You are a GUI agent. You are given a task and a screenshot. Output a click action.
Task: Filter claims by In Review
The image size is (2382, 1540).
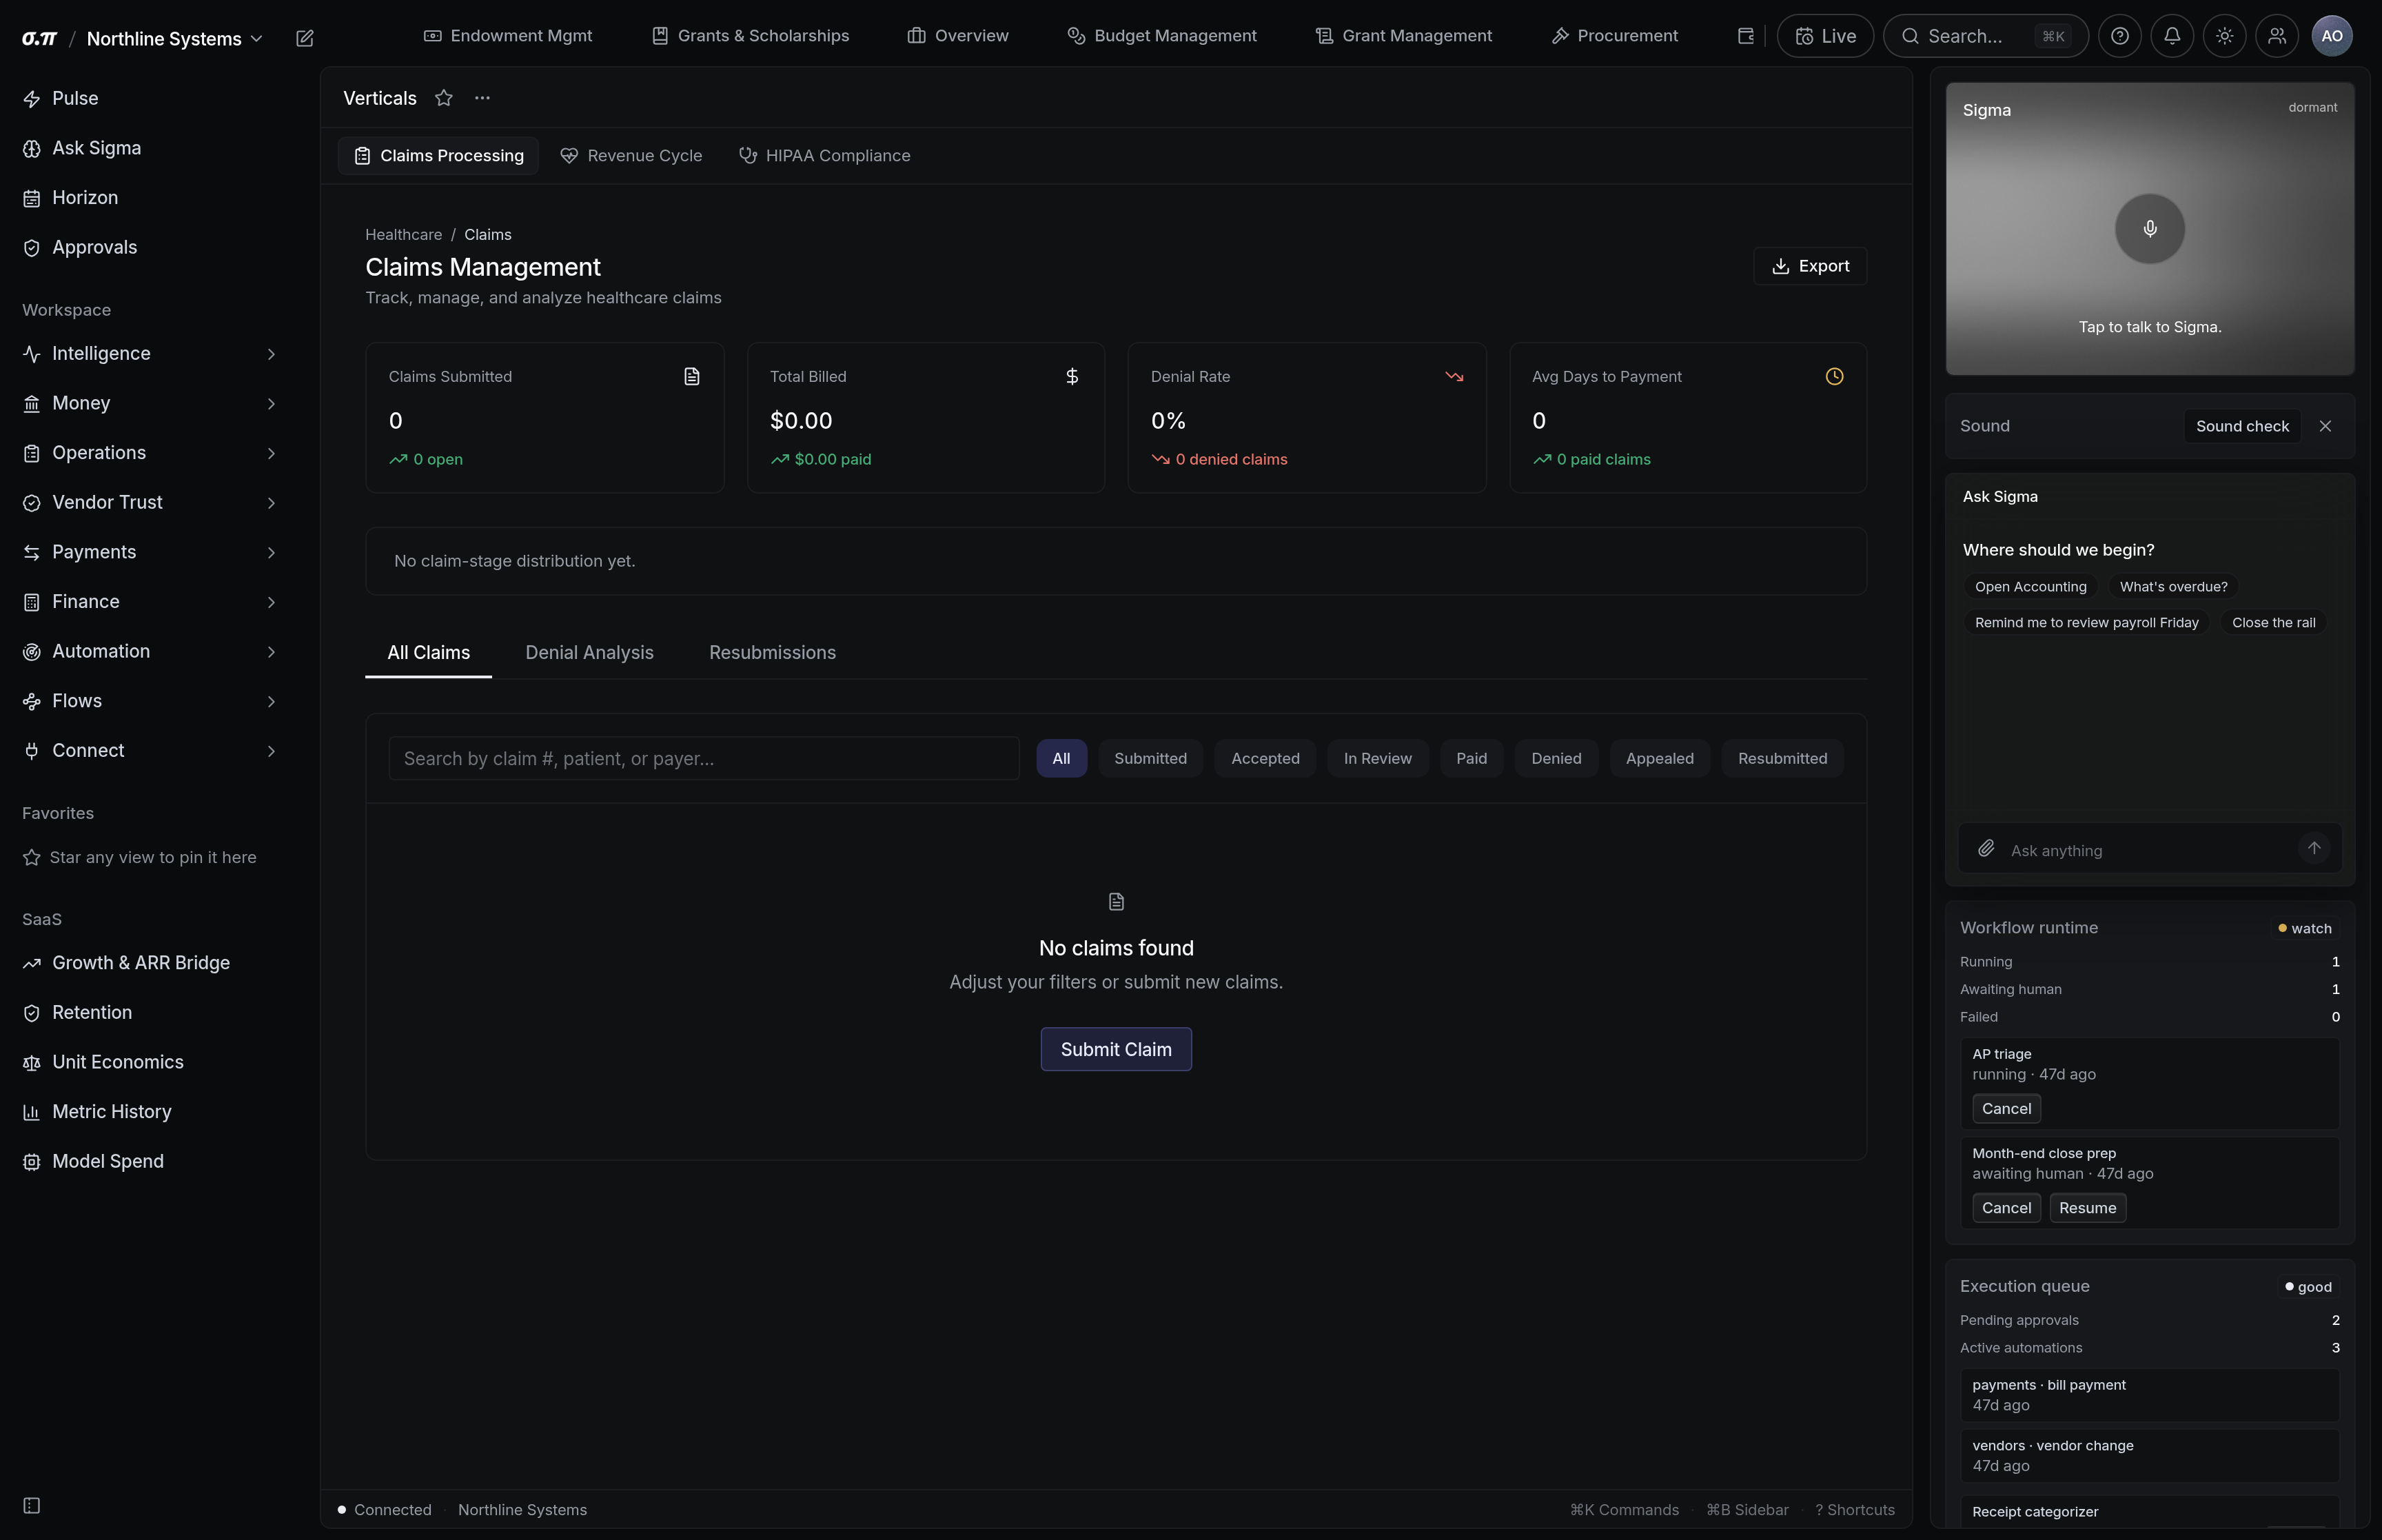1377,759
